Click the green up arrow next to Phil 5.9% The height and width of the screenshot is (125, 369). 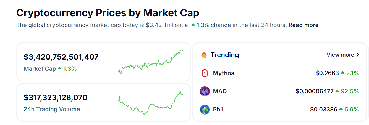pyautogui.click(x=341, y=109)
